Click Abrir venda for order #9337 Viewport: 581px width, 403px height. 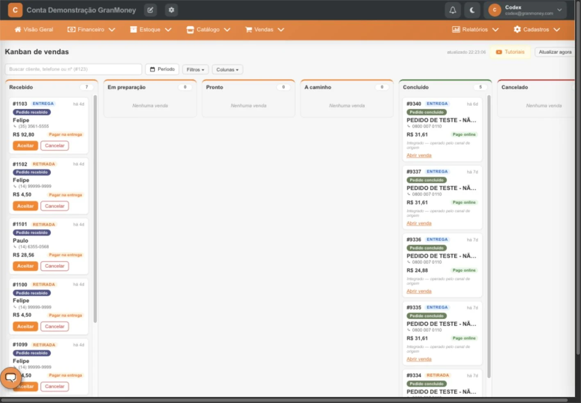[419, 223]
